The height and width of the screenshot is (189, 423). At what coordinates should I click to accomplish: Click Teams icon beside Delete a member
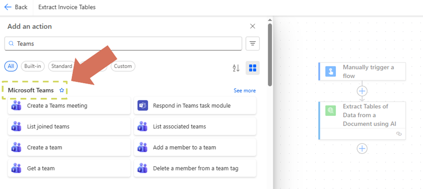pos(143,168)
